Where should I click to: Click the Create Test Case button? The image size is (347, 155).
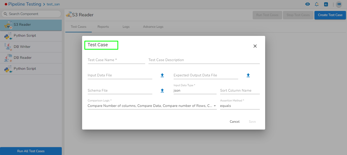click(330, 15)
